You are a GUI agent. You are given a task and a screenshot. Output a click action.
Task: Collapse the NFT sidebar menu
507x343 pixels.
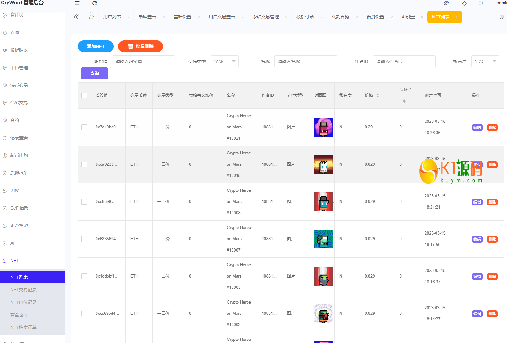click(14, 261)
